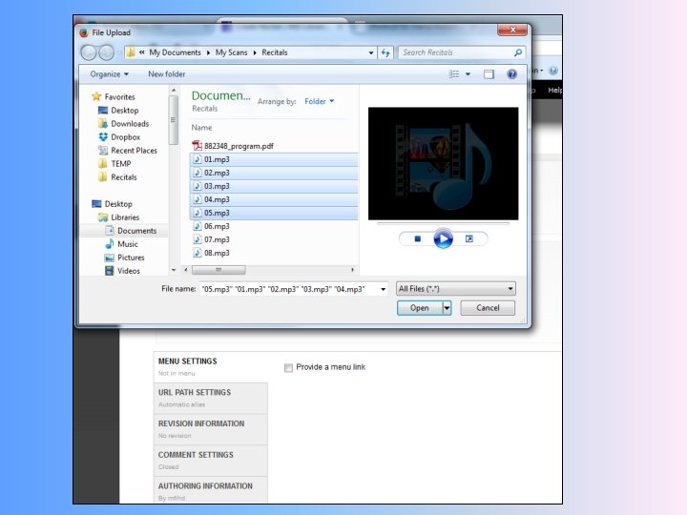Select the 05.mp3 file
Viewport: 687px width, 515px height.
coord(274,213)
